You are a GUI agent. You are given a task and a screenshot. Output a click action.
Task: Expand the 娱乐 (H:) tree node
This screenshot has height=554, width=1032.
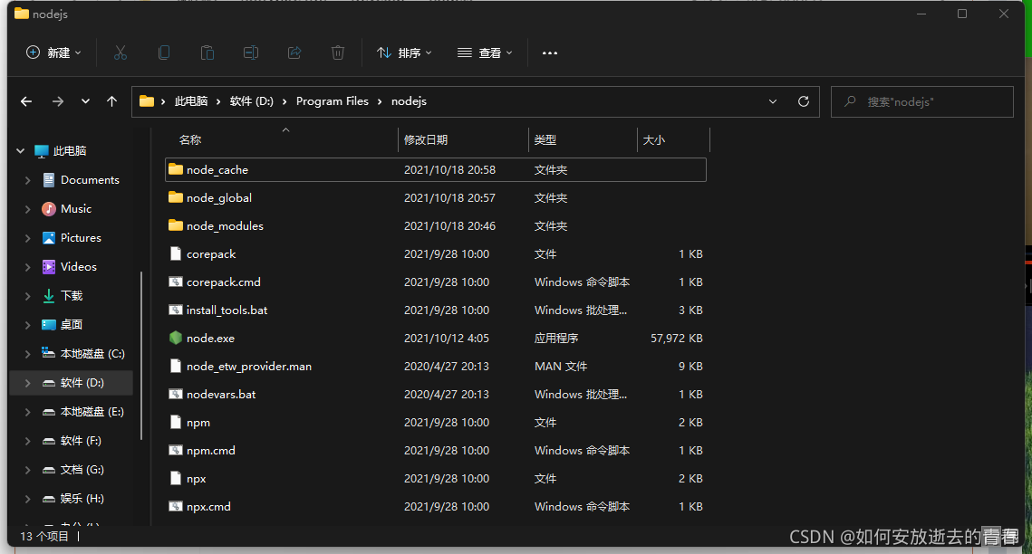28,498
